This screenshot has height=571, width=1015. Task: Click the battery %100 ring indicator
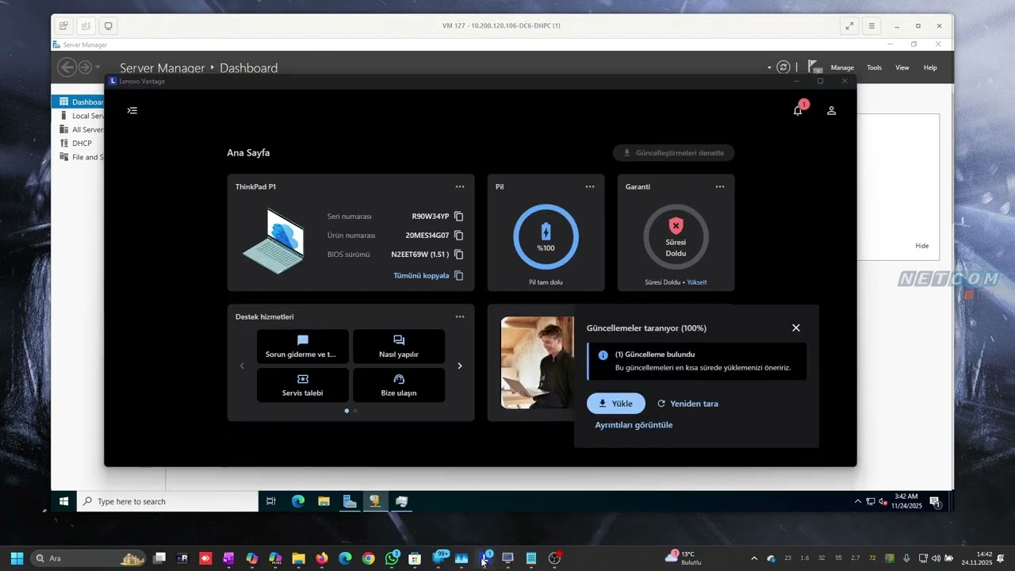pyautogui.click(x=546, y=236)
